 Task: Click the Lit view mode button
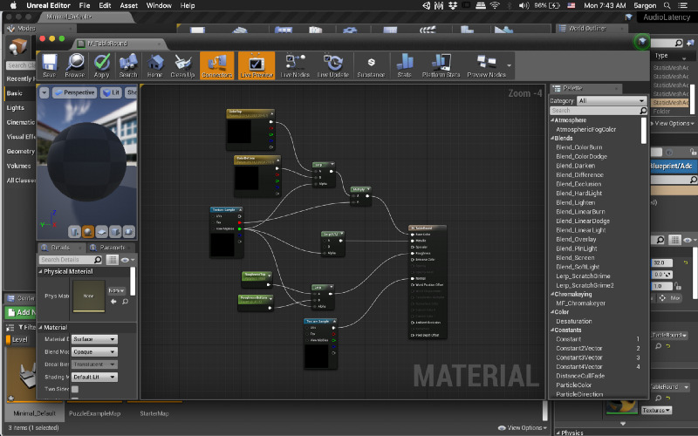click(x=112, y=92)
